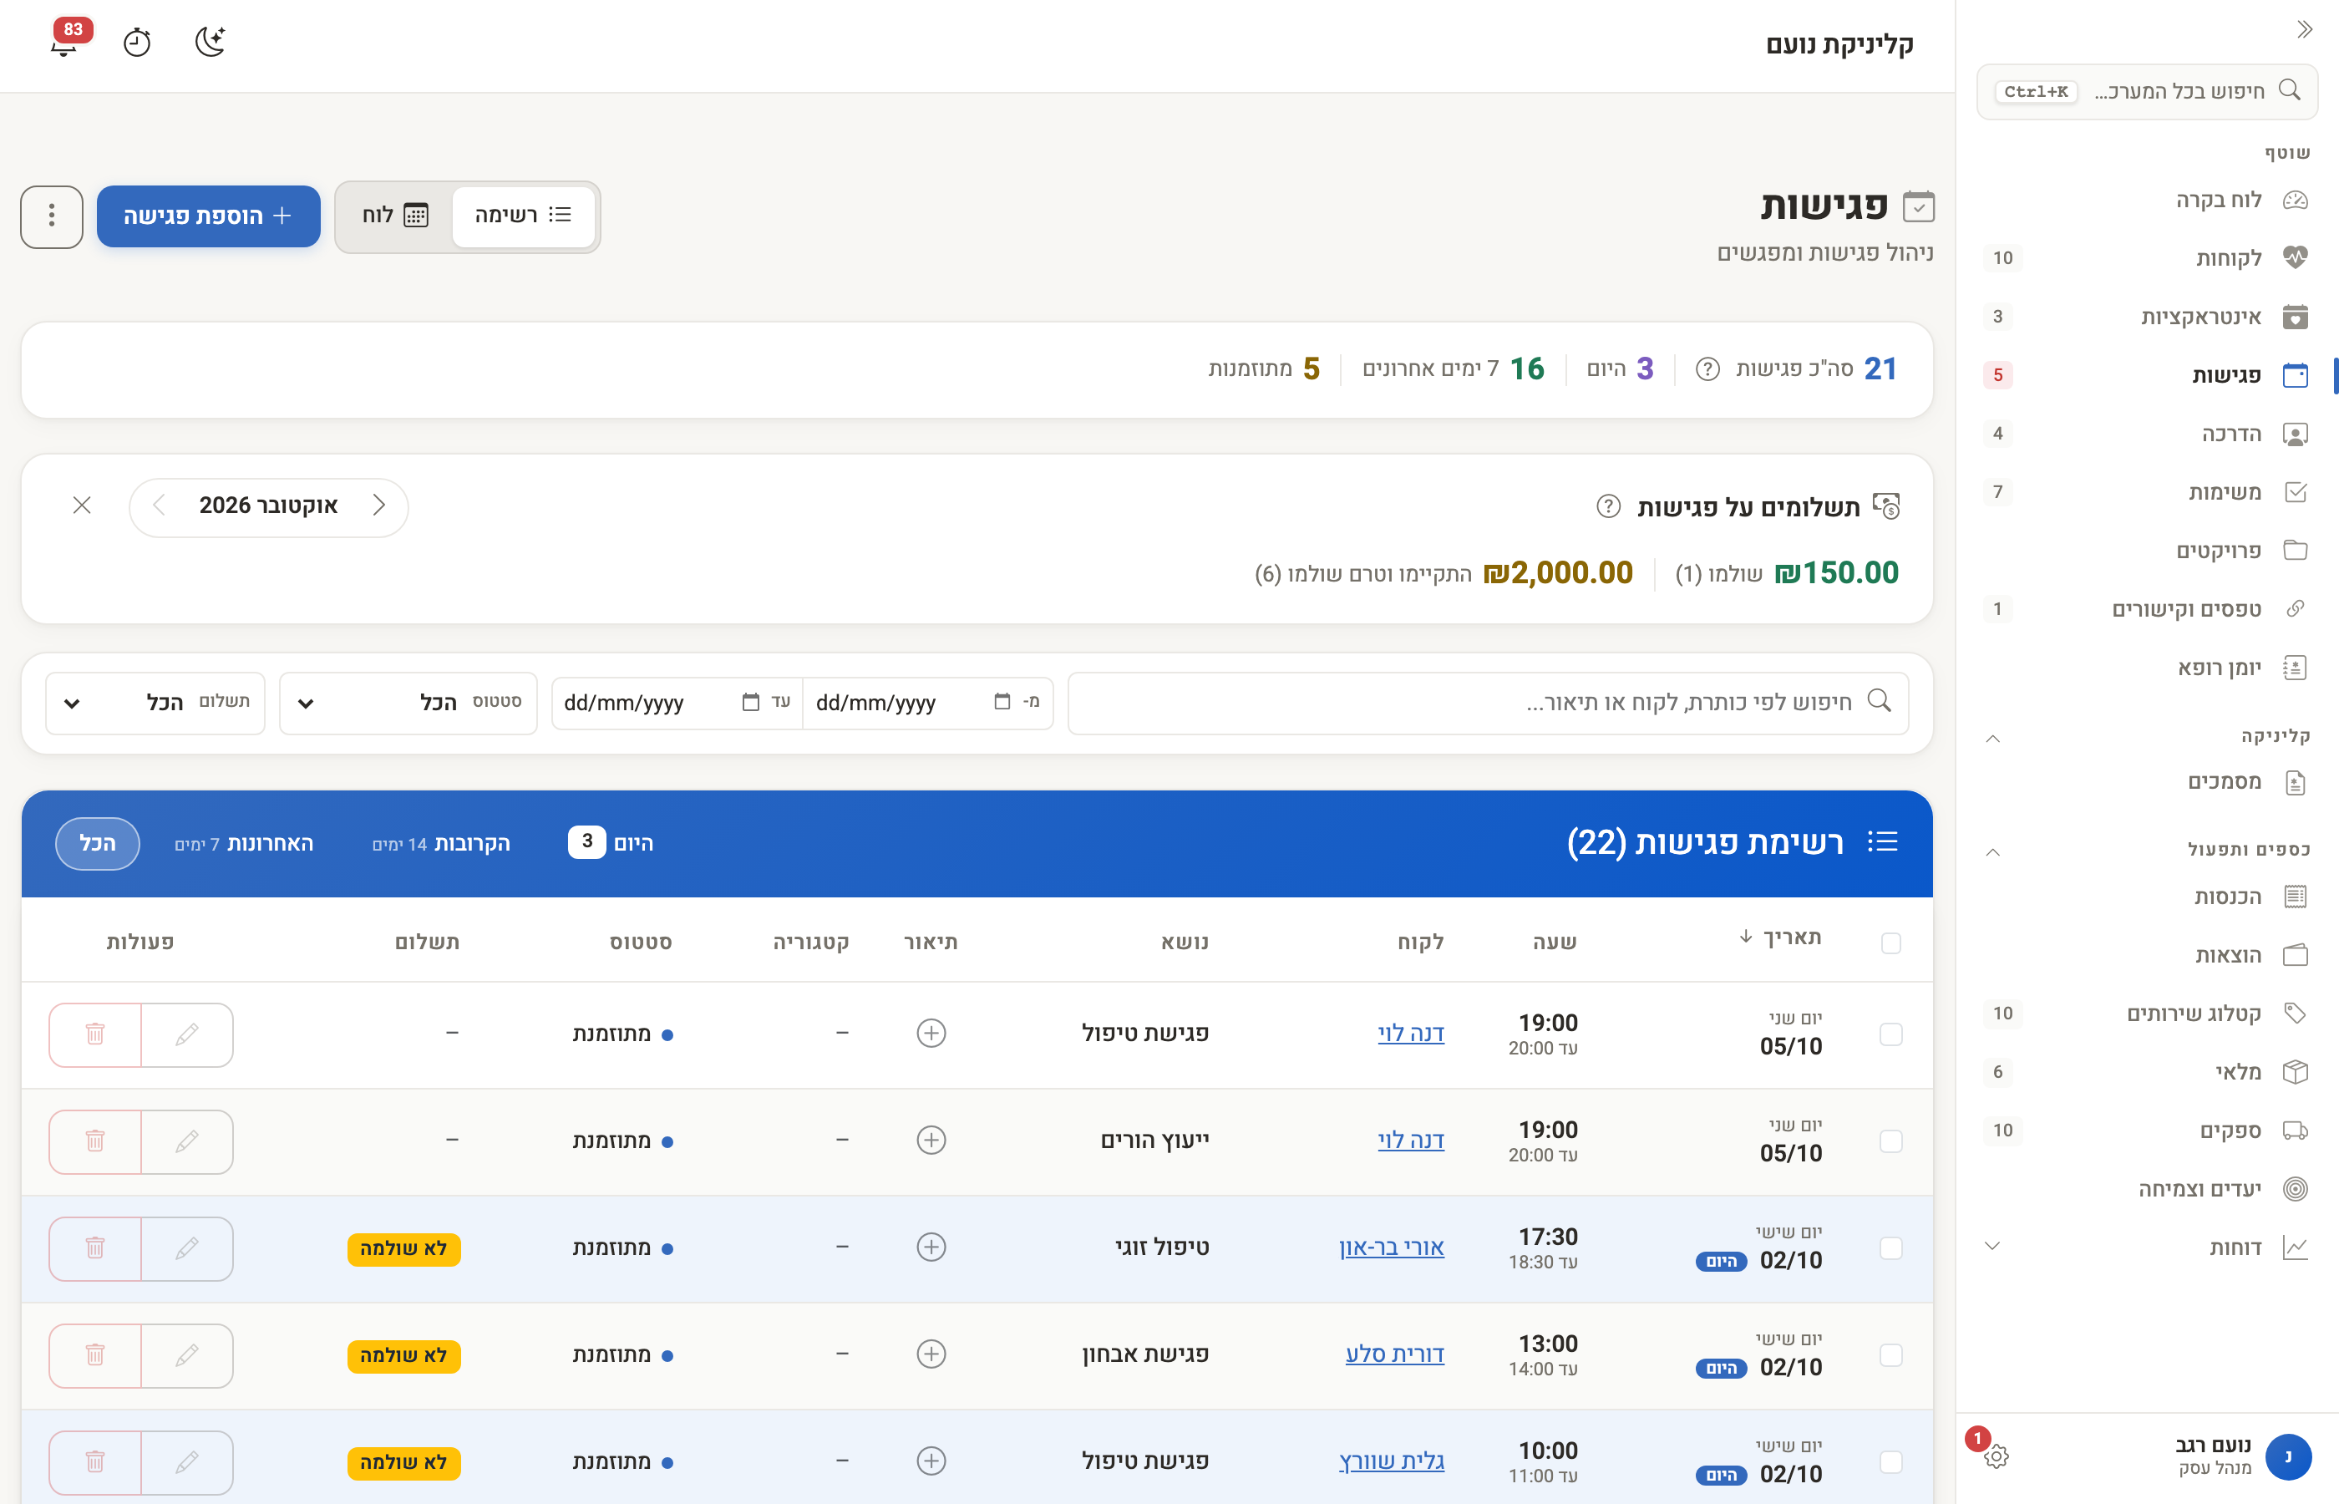Open the notifications bell with 83 badge

click(x=65, y=41)
